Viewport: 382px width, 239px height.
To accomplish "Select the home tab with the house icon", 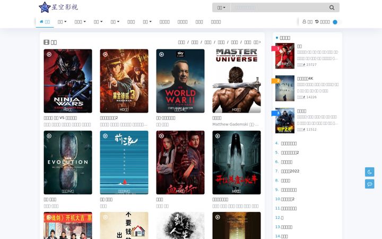I will coord(45,22).
